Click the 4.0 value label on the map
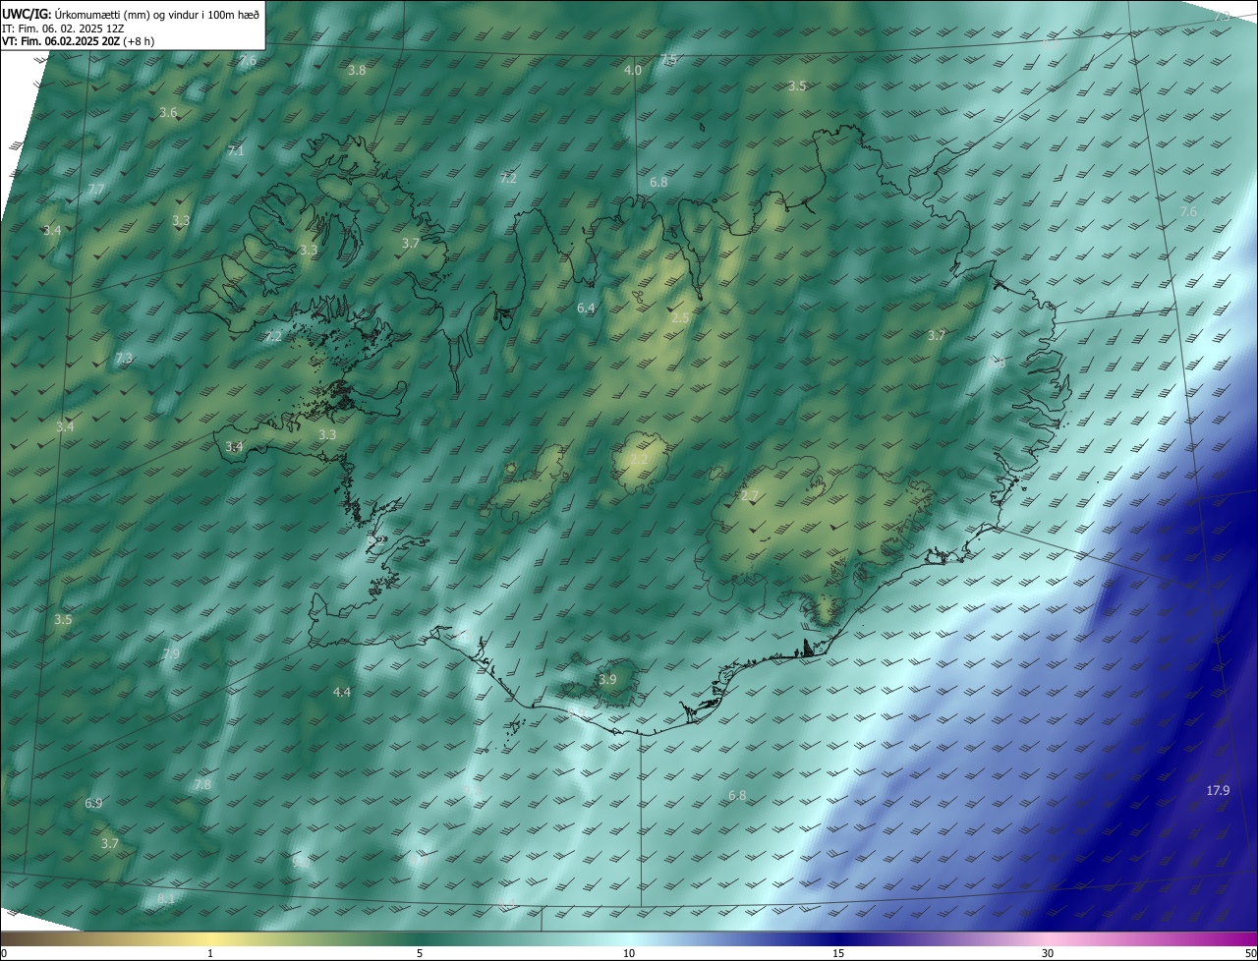Image resolution: width=1258 pixels, height=961 pixels. (633, 70)
